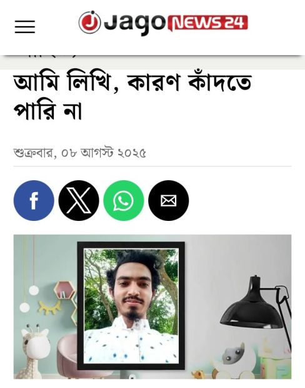Click the small toy figures near the lamp
This screenshot has width=305, height=388.
pos(235,354)
